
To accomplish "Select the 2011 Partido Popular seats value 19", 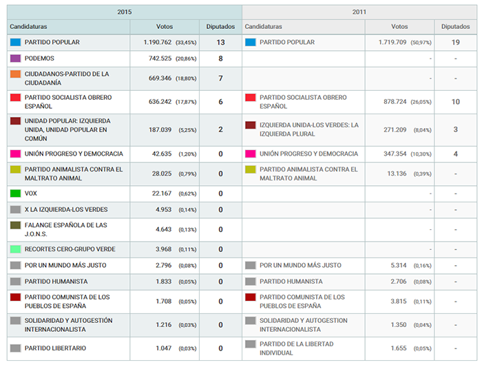I will tap(455, 42).
